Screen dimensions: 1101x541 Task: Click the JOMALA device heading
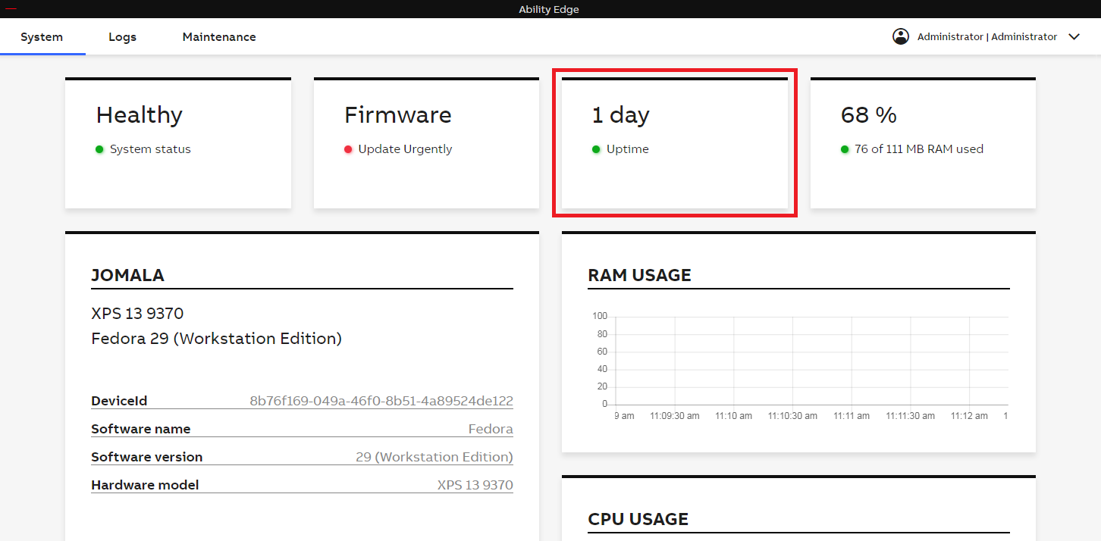(127, 275)
